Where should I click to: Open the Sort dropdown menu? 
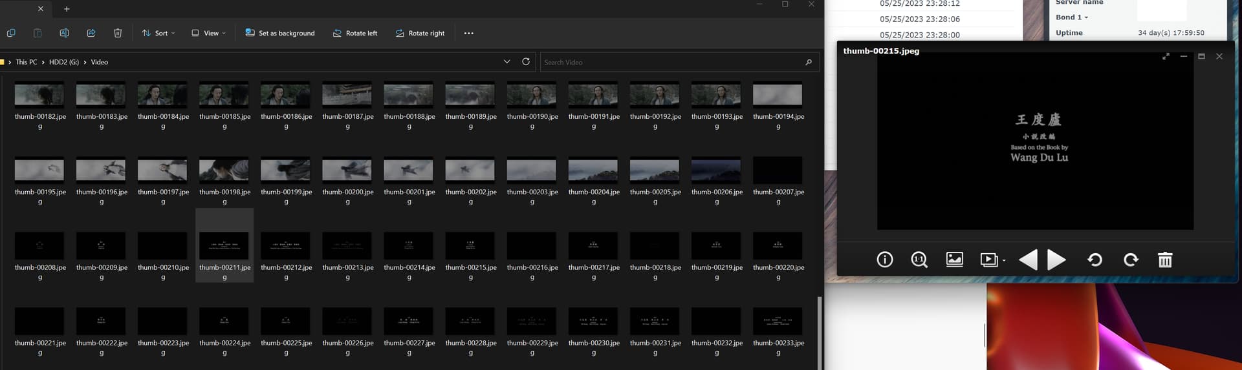(x=158, y=33)
